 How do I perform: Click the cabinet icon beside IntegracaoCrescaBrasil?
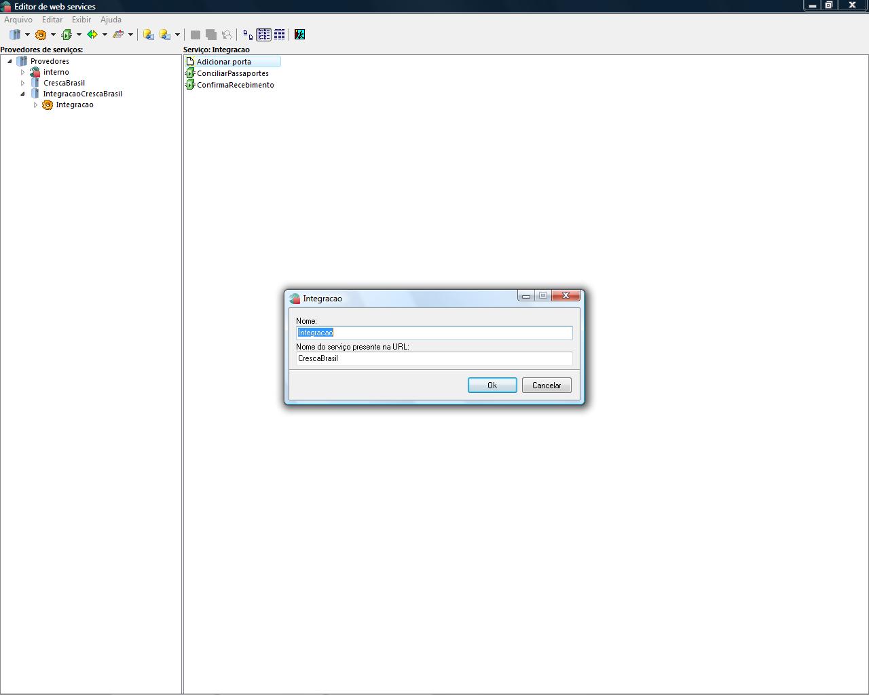coord(35,94)
